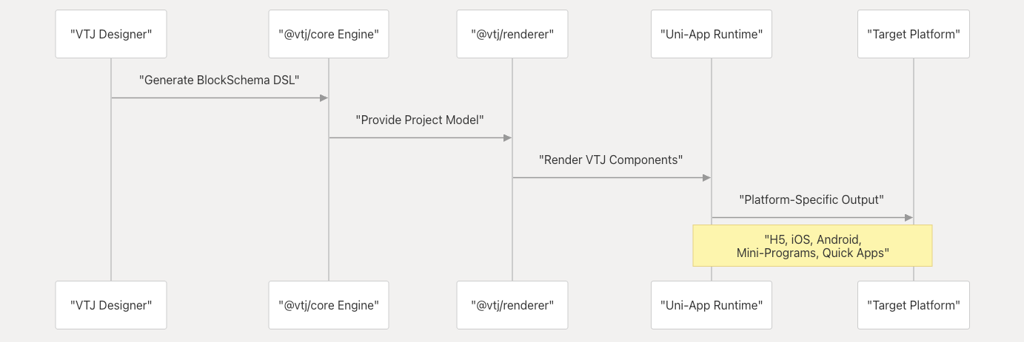The width and height of the screenshot is (1024, 342).
Task: Click arrowhead pointing to Target Platform lifeline
Action: point(908,217)
